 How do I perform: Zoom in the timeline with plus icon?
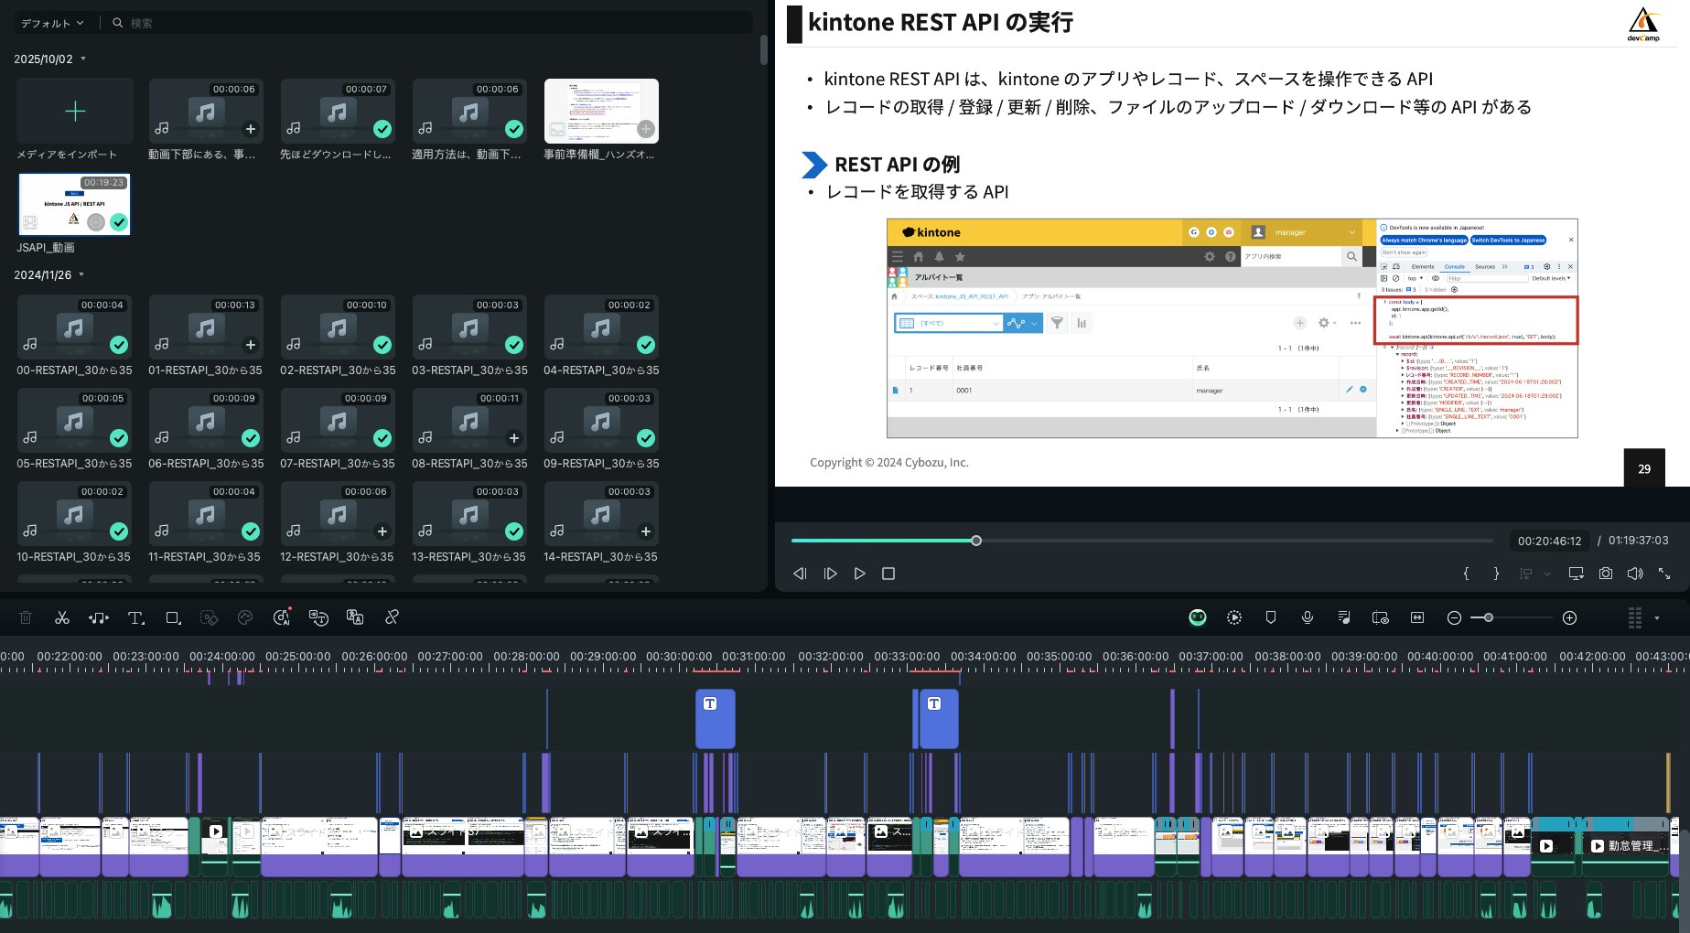(x=1569, y=618)
